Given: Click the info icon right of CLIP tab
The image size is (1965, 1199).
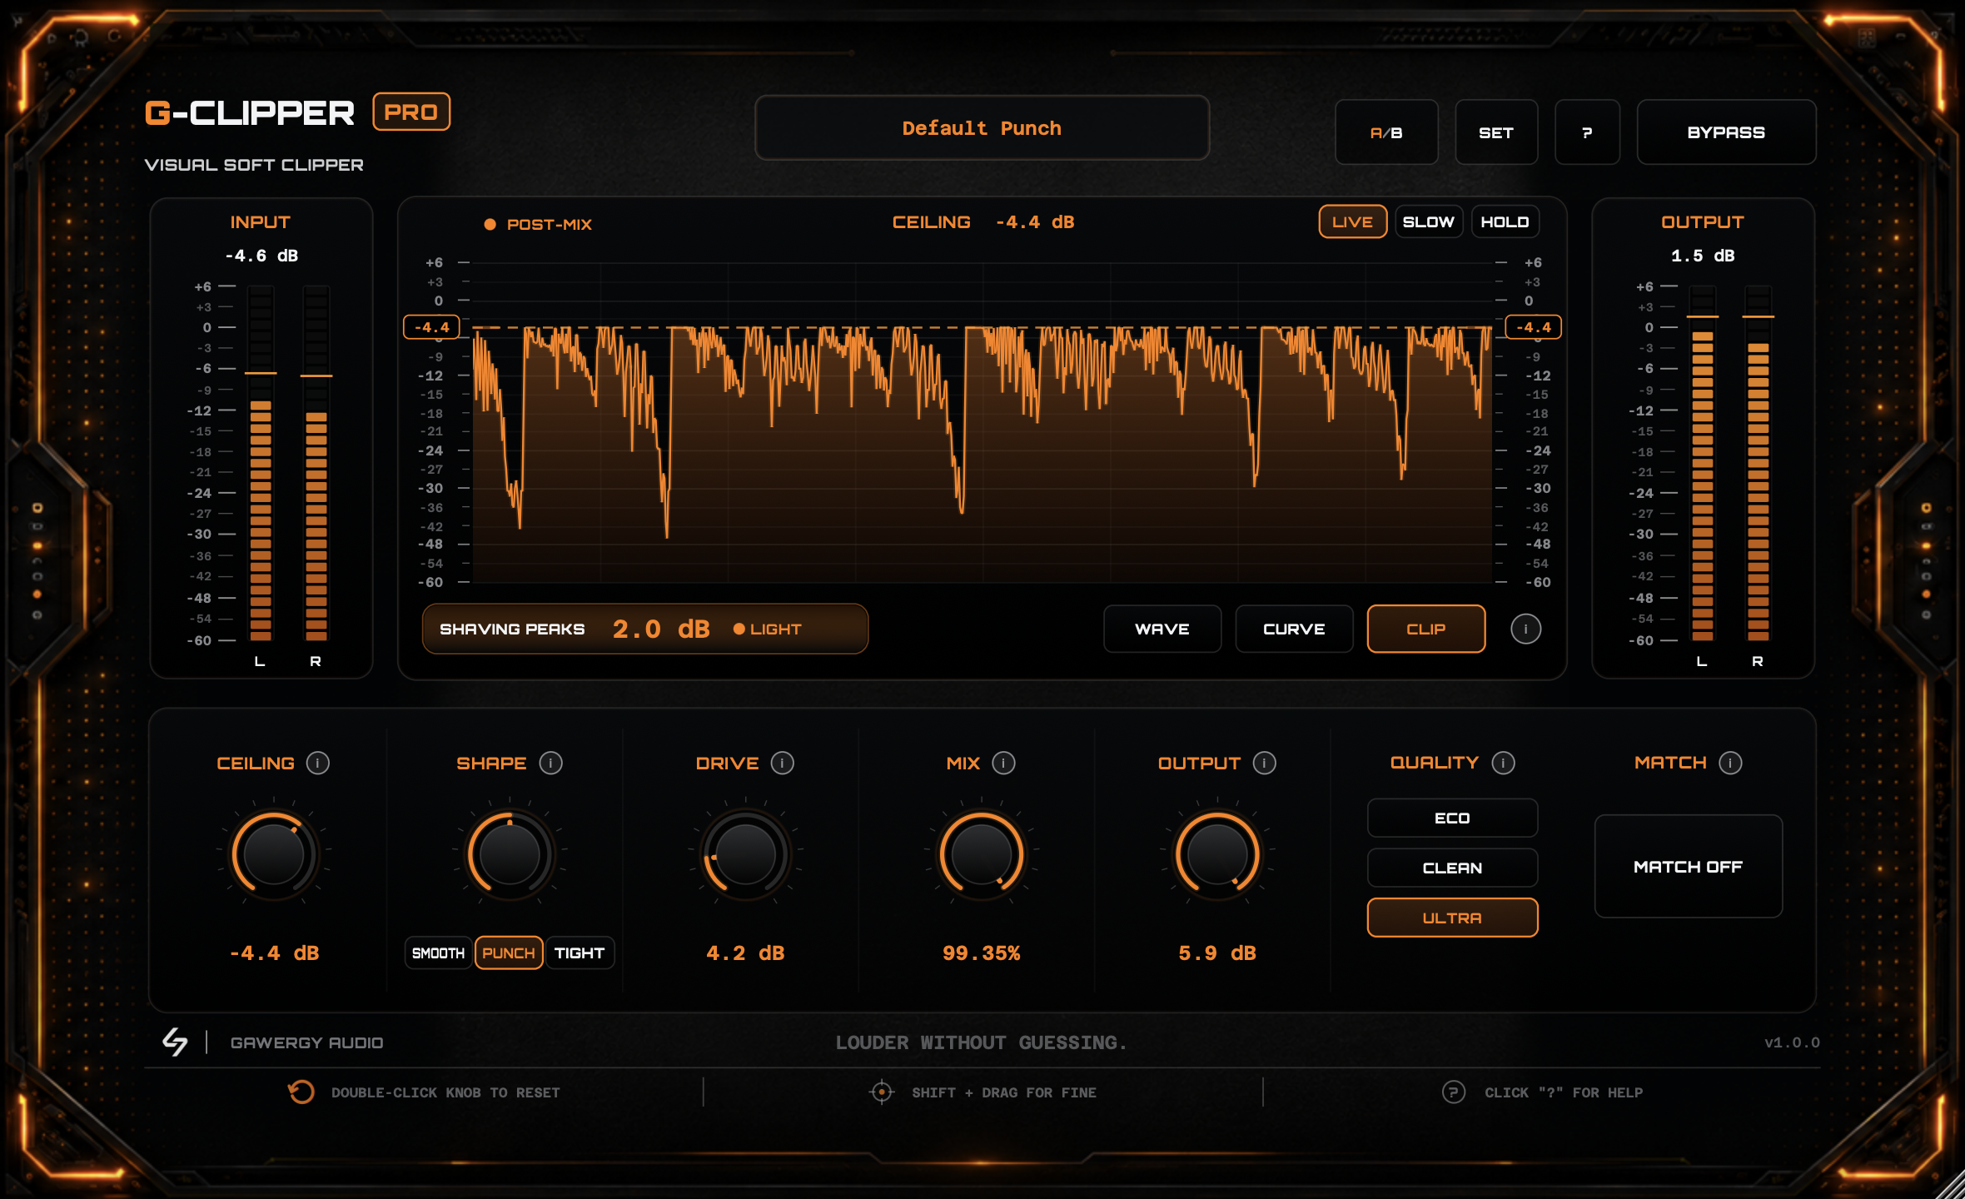Looking at the screenshot, I should tap(1526, 629).
